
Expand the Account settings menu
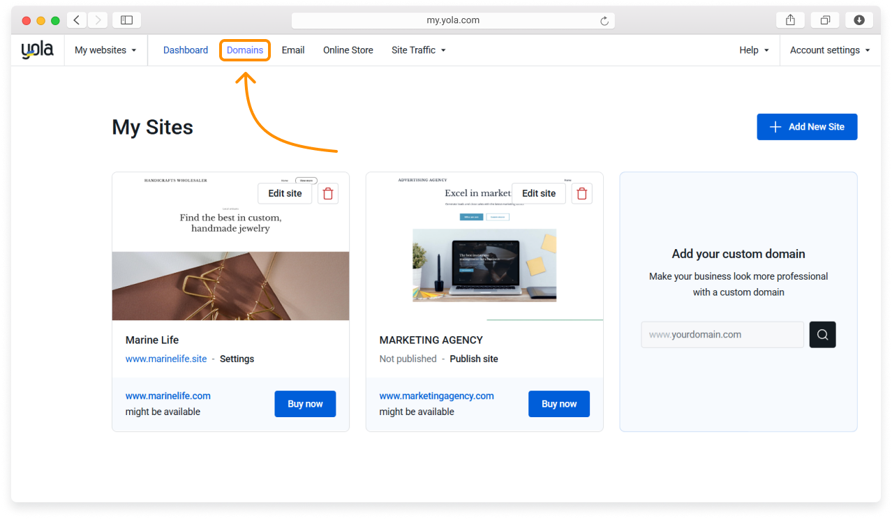coord(829,50)
